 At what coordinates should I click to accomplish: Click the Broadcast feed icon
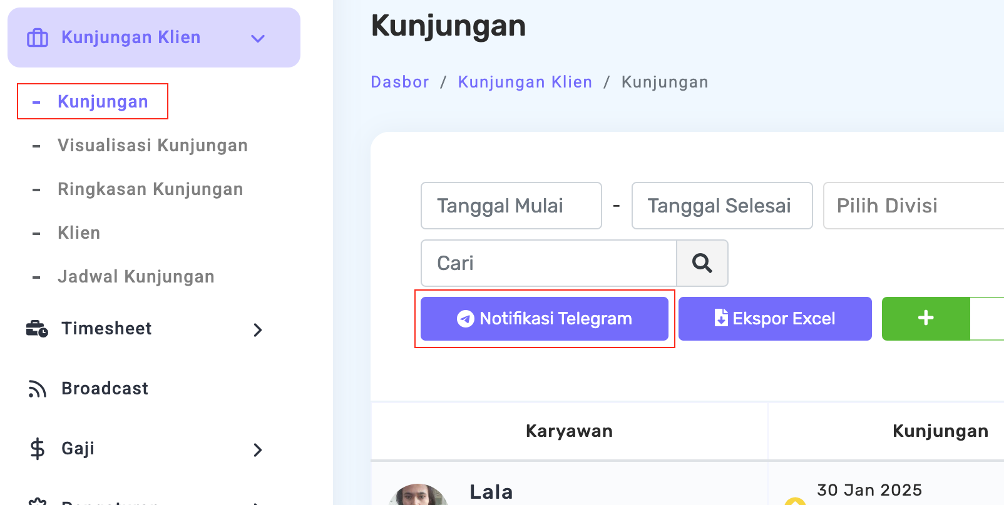(37, 389)
